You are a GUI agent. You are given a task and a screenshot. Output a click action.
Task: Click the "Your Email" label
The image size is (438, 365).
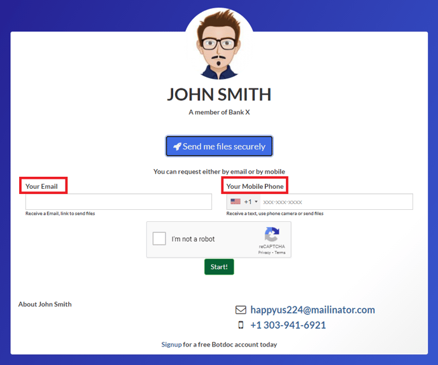point(42,186)
